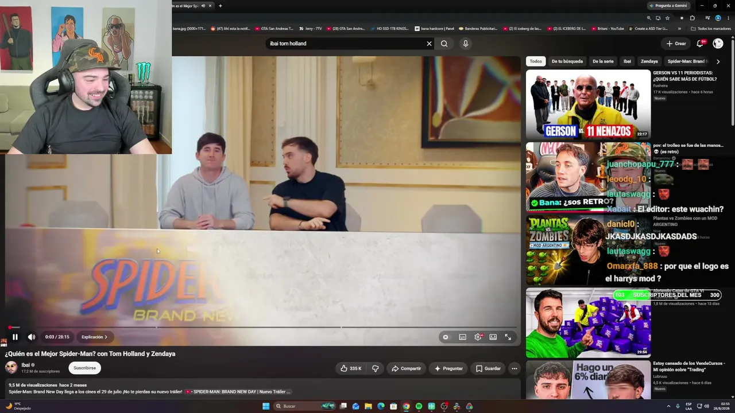Image resolution: width=735 pixels, height=413 pixels.
Task: Mute the video with the volume icon
Action: click(x=32, y=337)
